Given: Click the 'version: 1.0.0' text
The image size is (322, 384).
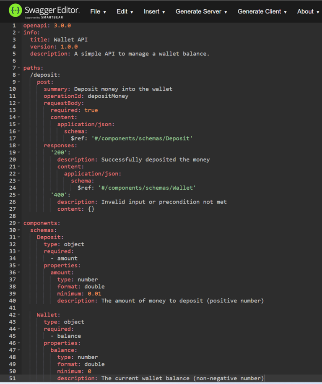Looking at the screenshot, I should 54,47.
